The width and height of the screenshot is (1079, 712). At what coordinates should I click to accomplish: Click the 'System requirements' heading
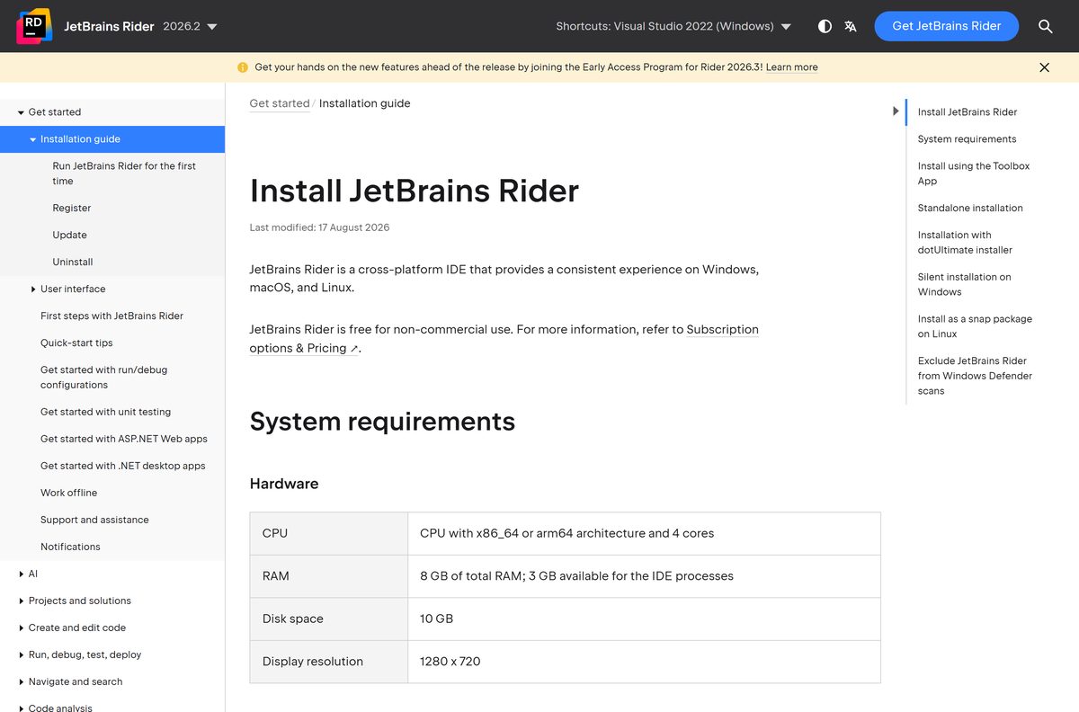[382, 422]
